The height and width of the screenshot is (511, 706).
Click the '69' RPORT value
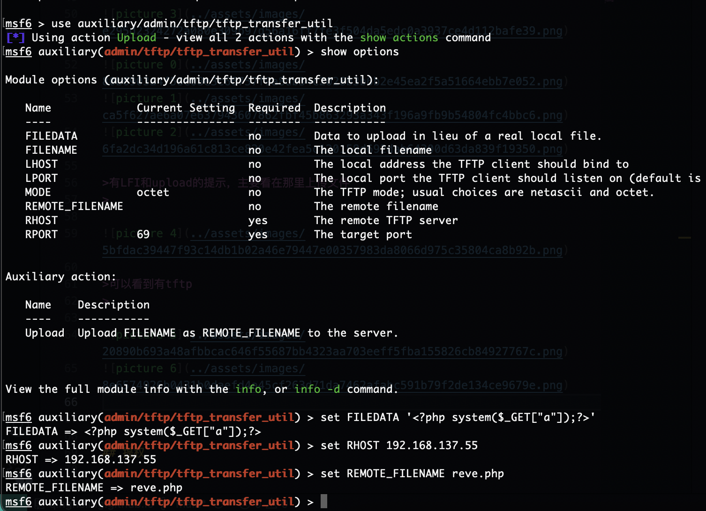143,234
